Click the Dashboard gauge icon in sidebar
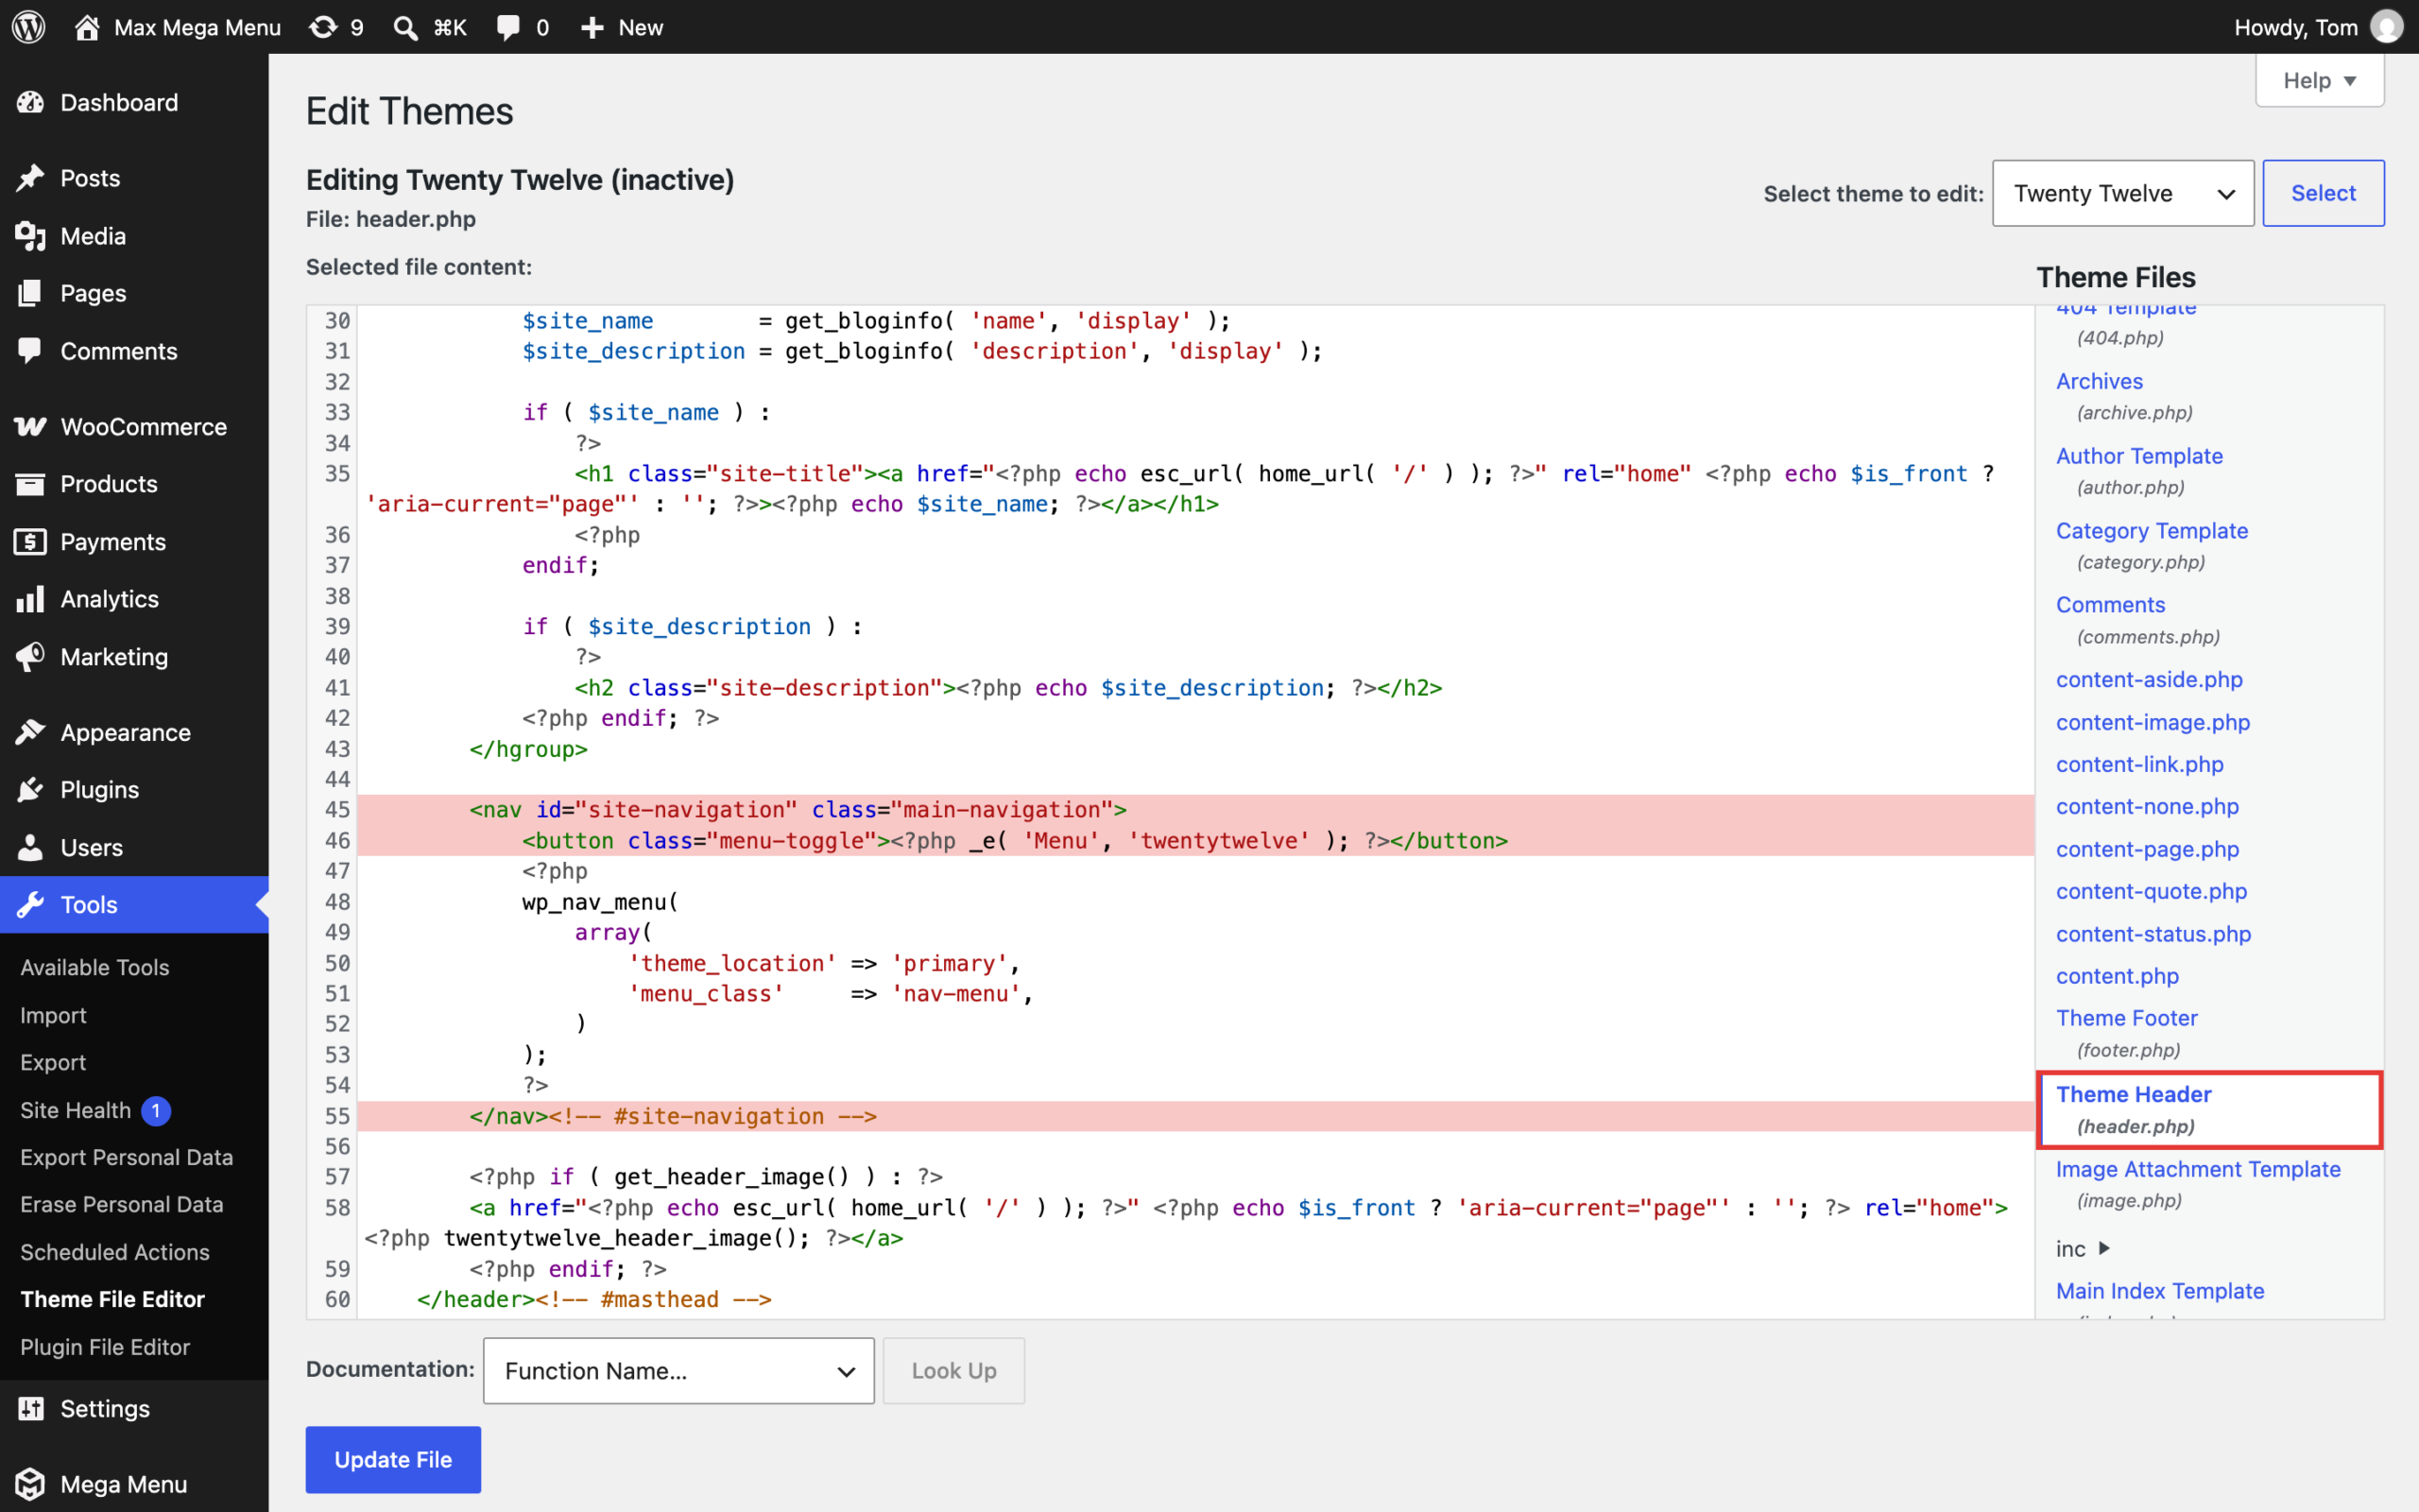Screen dimensions: 2419x1512 click(x=30, y=102)
